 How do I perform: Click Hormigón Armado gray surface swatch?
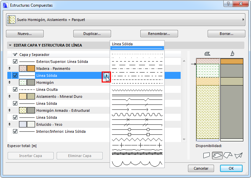[x=31, y=110]
